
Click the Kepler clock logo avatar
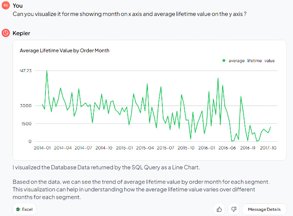(x=6, y=33)
